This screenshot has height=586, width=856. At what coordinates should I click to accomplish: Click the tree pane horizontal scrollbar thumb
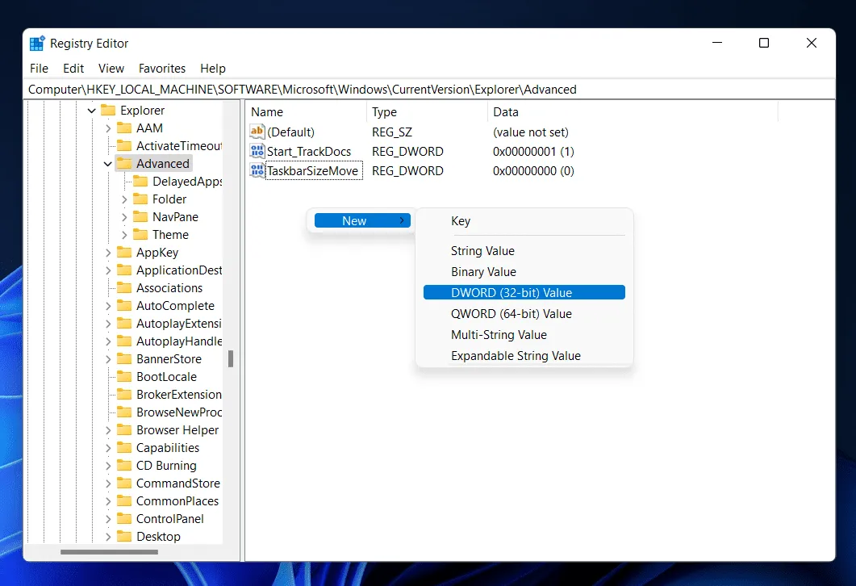[109, 551]
